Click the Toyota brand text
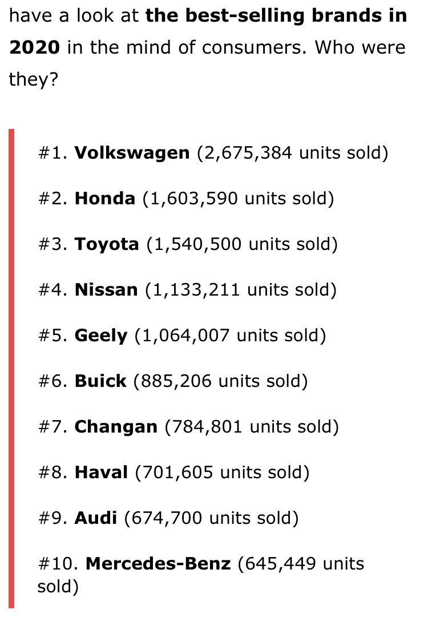The image size is (428, 630). tap(107, 244)
